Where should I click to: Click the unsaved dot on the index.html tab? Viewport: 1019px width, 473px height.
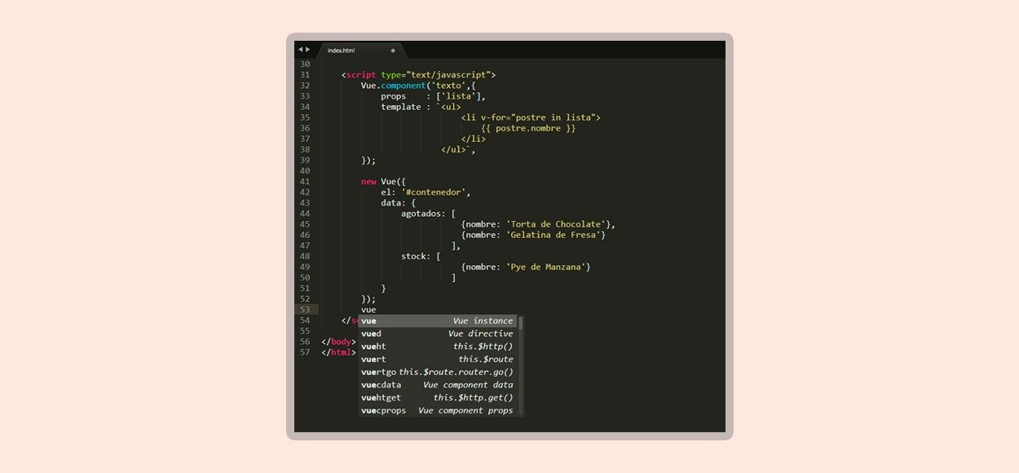(x=393, y=51)
